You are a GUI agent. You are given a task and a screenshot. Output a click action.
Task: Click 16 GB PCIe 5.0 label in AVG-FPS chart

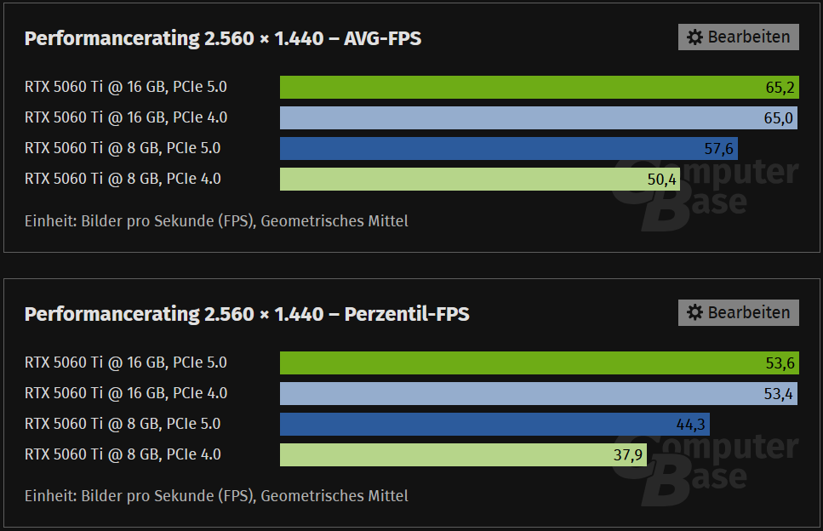126,87
